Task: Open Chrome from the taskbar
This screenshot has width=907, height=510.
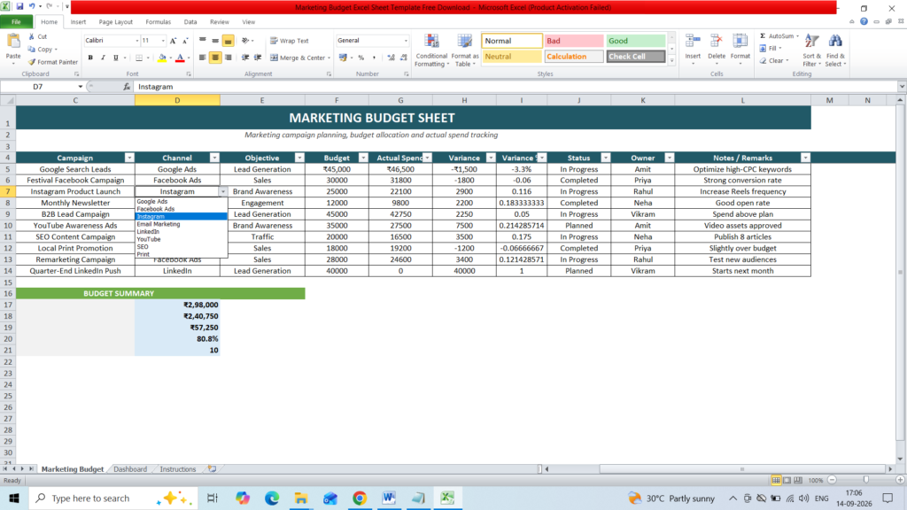Action: tap(360, 498)
